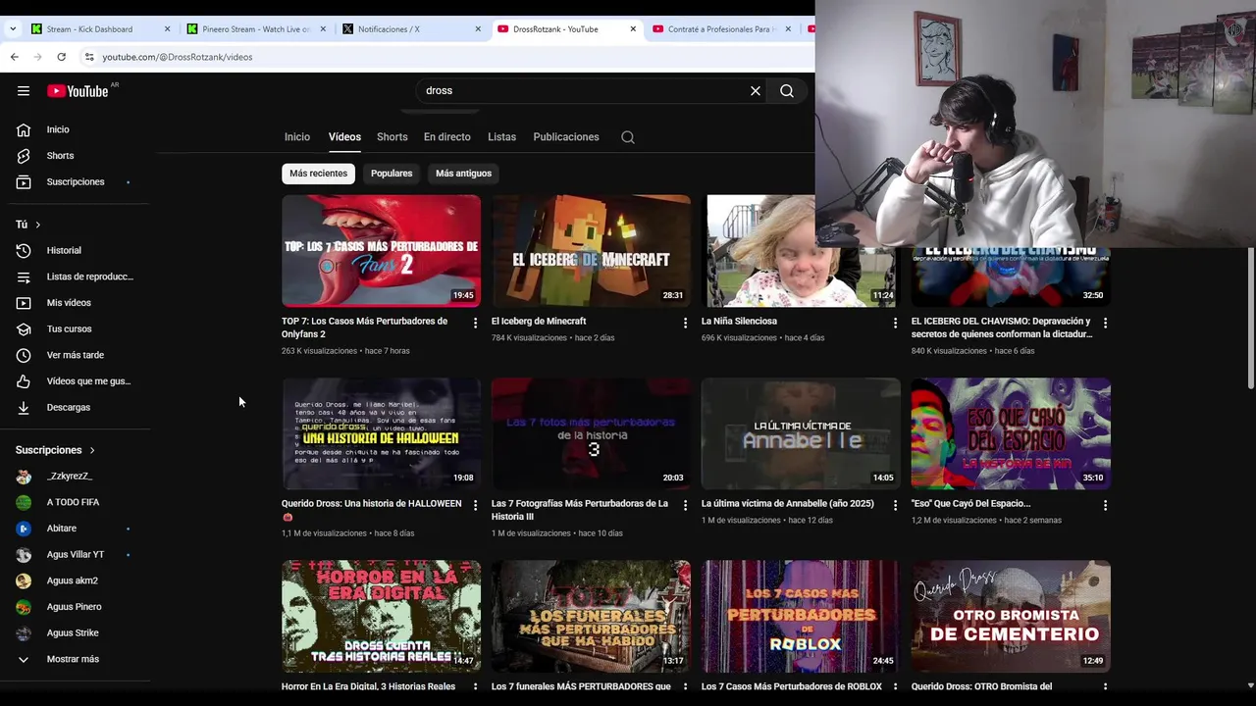Play El Iceberg de Minecraft thumbnail
1256x706 pixels.
click(591, 251)
